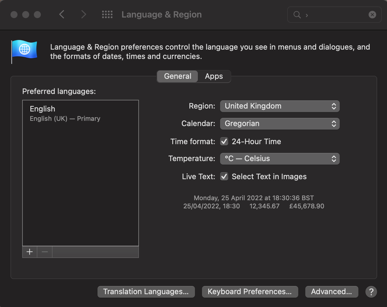Click the Language & Region flag icon
Image resolution: width=387 pixels, height=307 pixels.
(24, 51)
